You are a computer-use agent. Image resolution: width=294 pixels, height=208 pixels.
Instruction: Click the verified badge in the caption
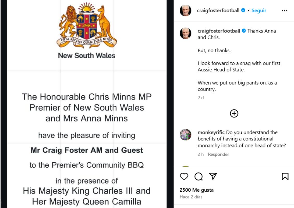point(244,31)
